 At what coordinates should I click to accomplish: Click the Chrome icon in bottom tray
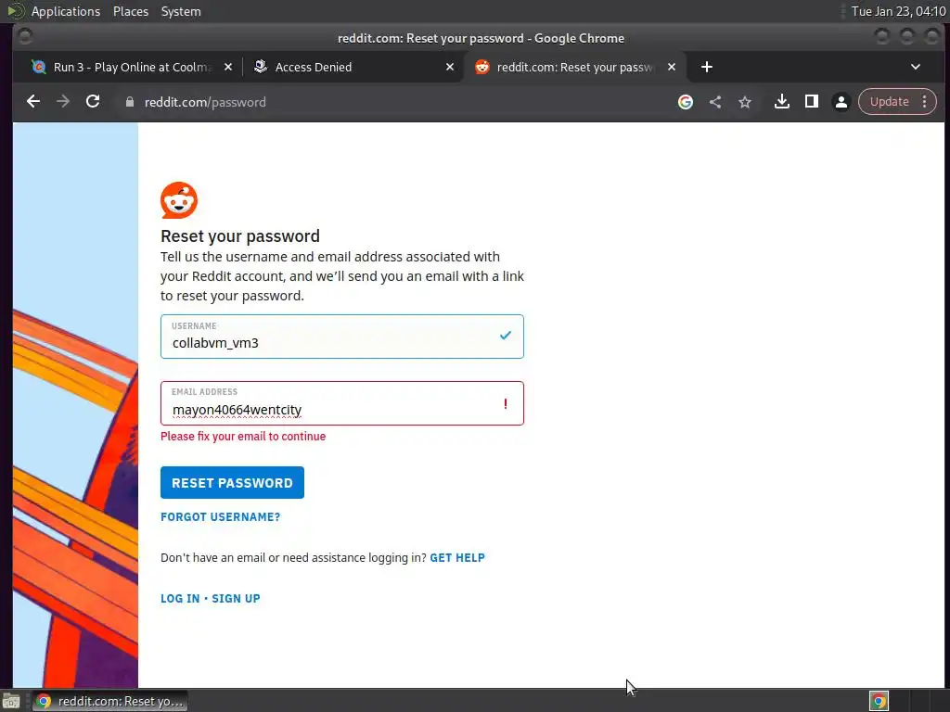point(879,701)
